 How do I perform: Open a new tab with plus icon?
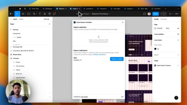pos(165,9)
